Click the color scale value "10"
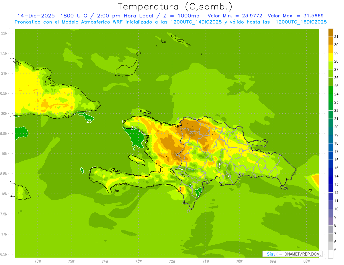344x265 pixels. point(337,209)
